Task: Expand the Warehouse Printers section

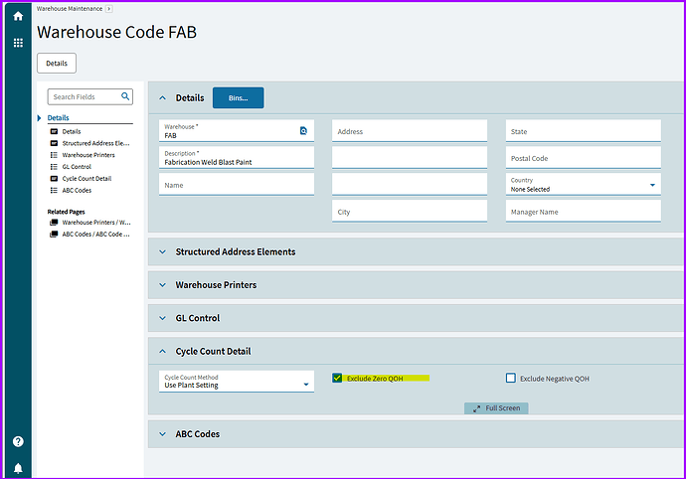Action: click(x=162, y=285)
